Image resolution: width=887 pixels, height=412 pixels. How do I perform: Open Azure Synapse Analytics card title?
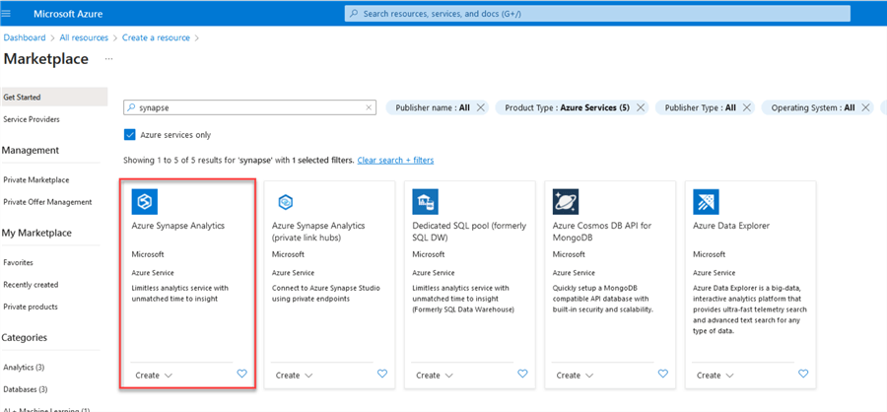click(x=178, y=226)
